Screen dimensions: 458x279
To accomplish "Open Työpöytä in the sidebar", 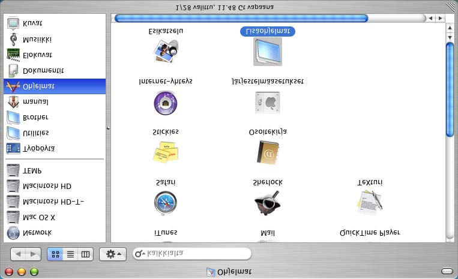I will coord(55,149).
